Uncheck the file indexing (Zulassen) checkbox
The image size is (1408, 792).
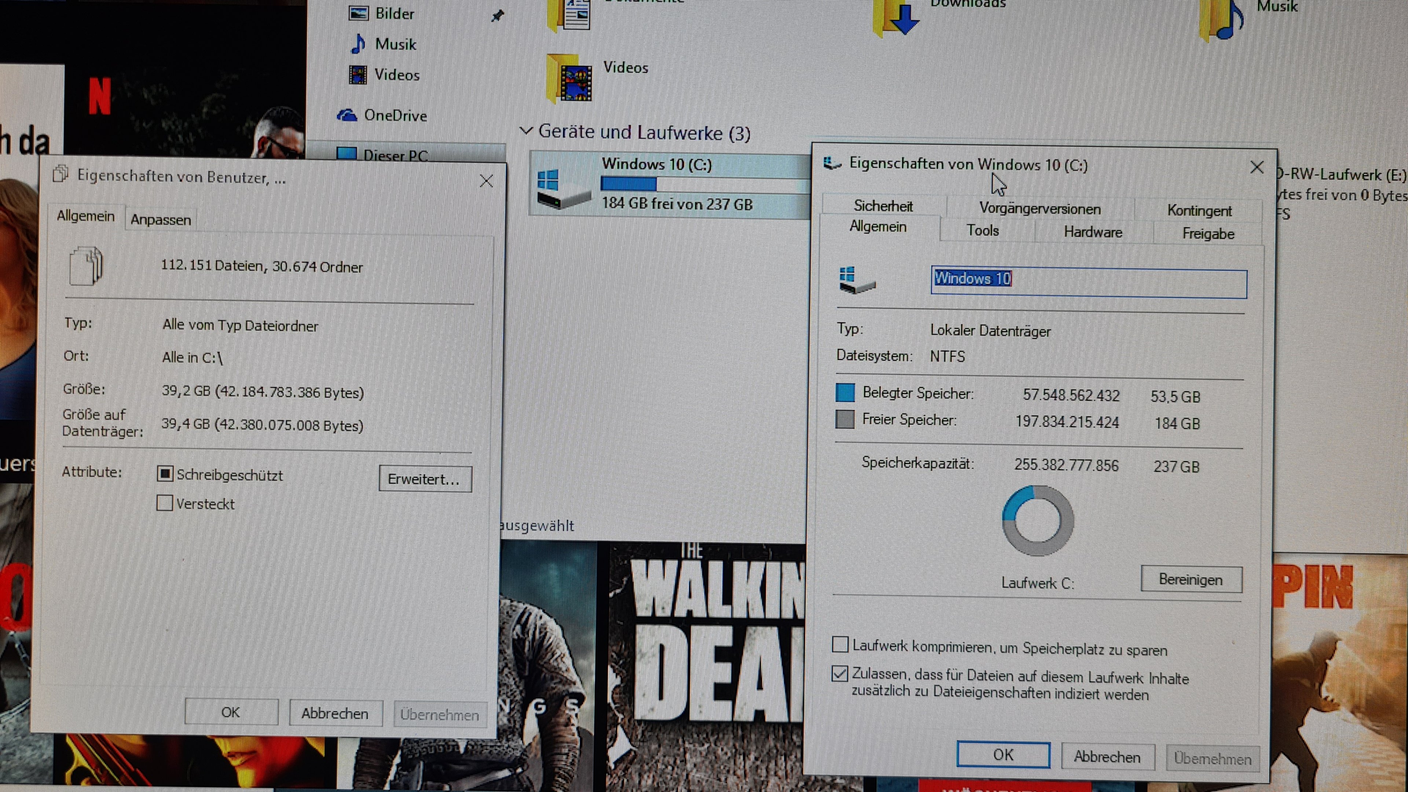840,674
